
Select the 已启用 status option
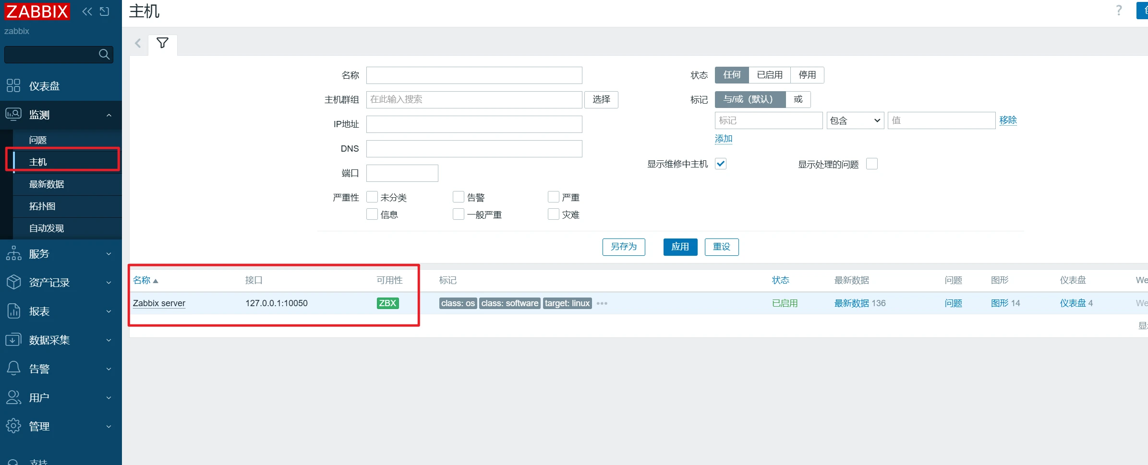pyautogui.click(x=769, y=75)
